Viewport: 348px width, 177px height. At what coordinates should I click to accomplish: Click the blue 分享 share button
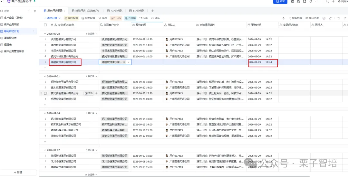click(280, 2)
